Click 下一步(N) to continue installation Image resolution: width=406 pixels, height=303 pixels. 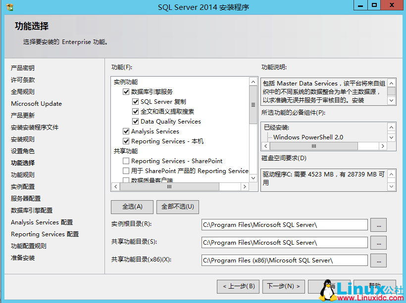point(283,286)
